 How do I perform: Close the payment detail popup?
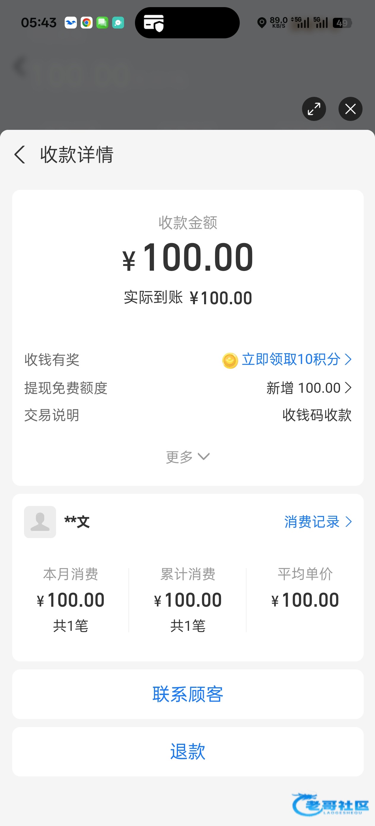[x=350, y=109]
